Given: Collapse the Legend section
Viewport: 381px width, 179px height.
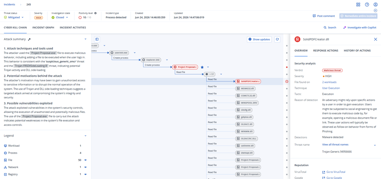Looking at the screenshot, I should click(x=85, y=136).
